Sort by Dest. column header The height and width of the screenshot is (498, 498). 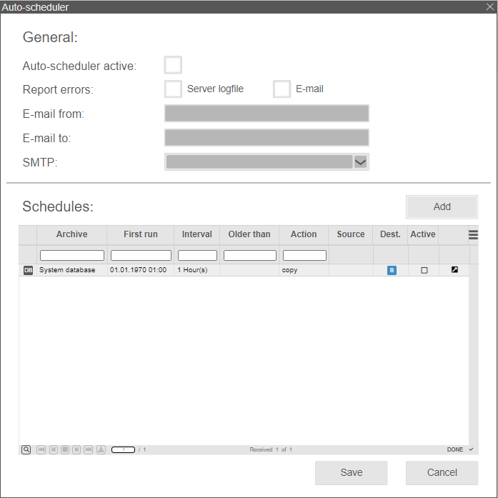(390, 234)
